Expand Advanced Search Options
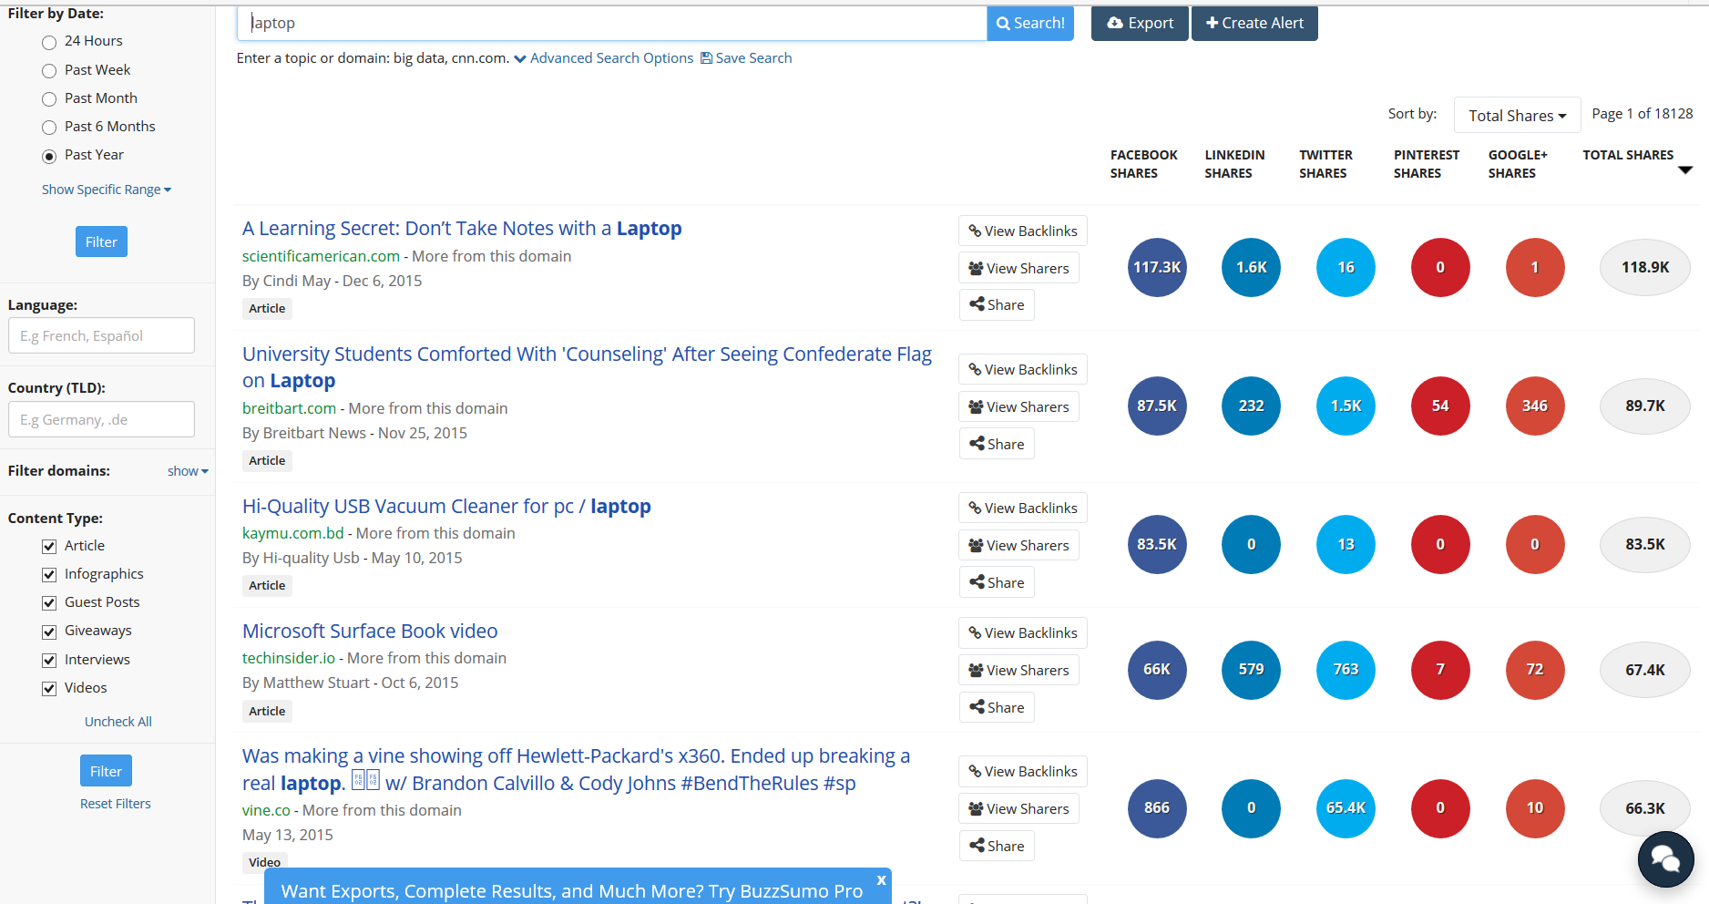This screenshot has width=1709, height=904. click(603, 58)
